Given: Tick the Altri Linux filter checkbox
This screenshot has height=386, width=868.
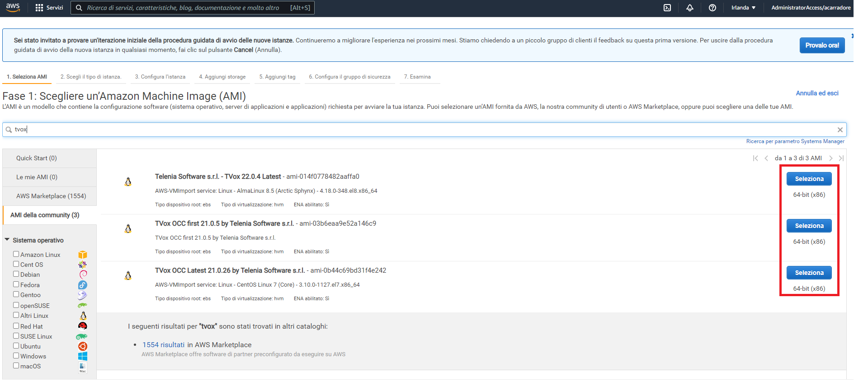Looking at the screenshot, I should pyautogui.click(x=16, y=315).
